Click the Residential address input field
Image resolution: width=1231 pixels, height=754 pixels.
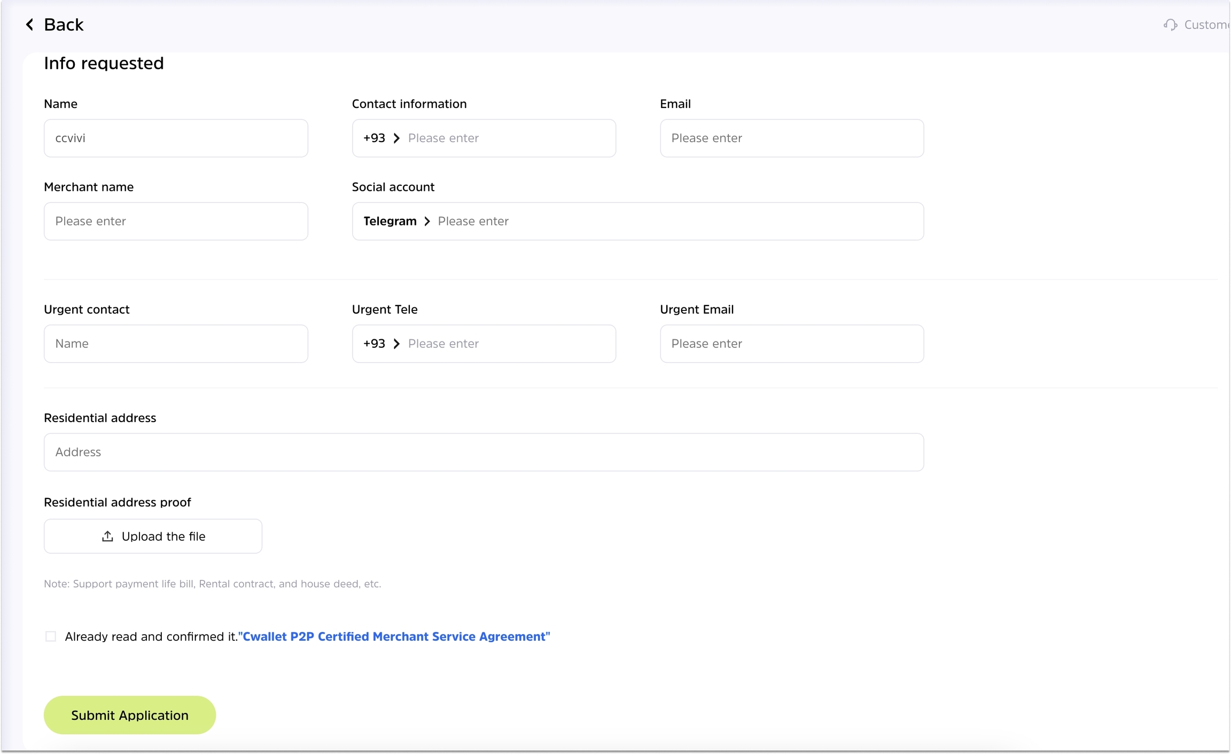click(484, 452)
